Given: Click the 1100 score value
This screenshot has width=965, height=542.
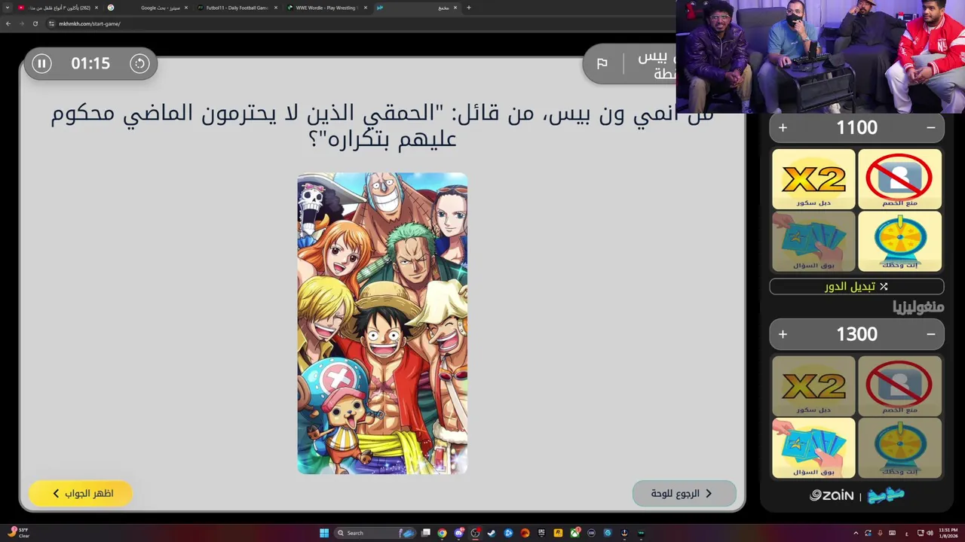Looking at the screenshot, I should 856,128.
